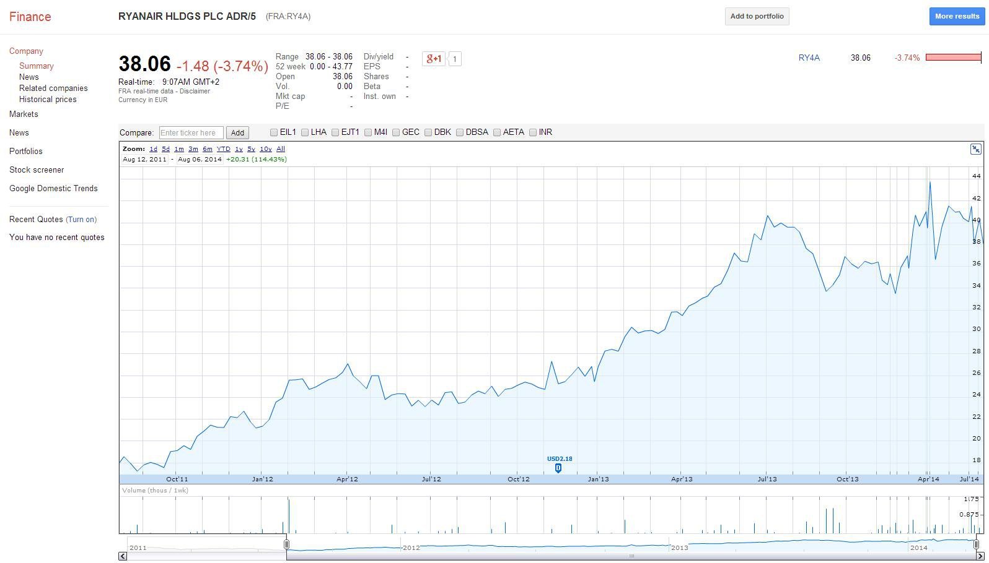The width and height of the screenshot is (989, 563).
Task: Enable DBK comparison checkbox
Action: click(428, 132)
